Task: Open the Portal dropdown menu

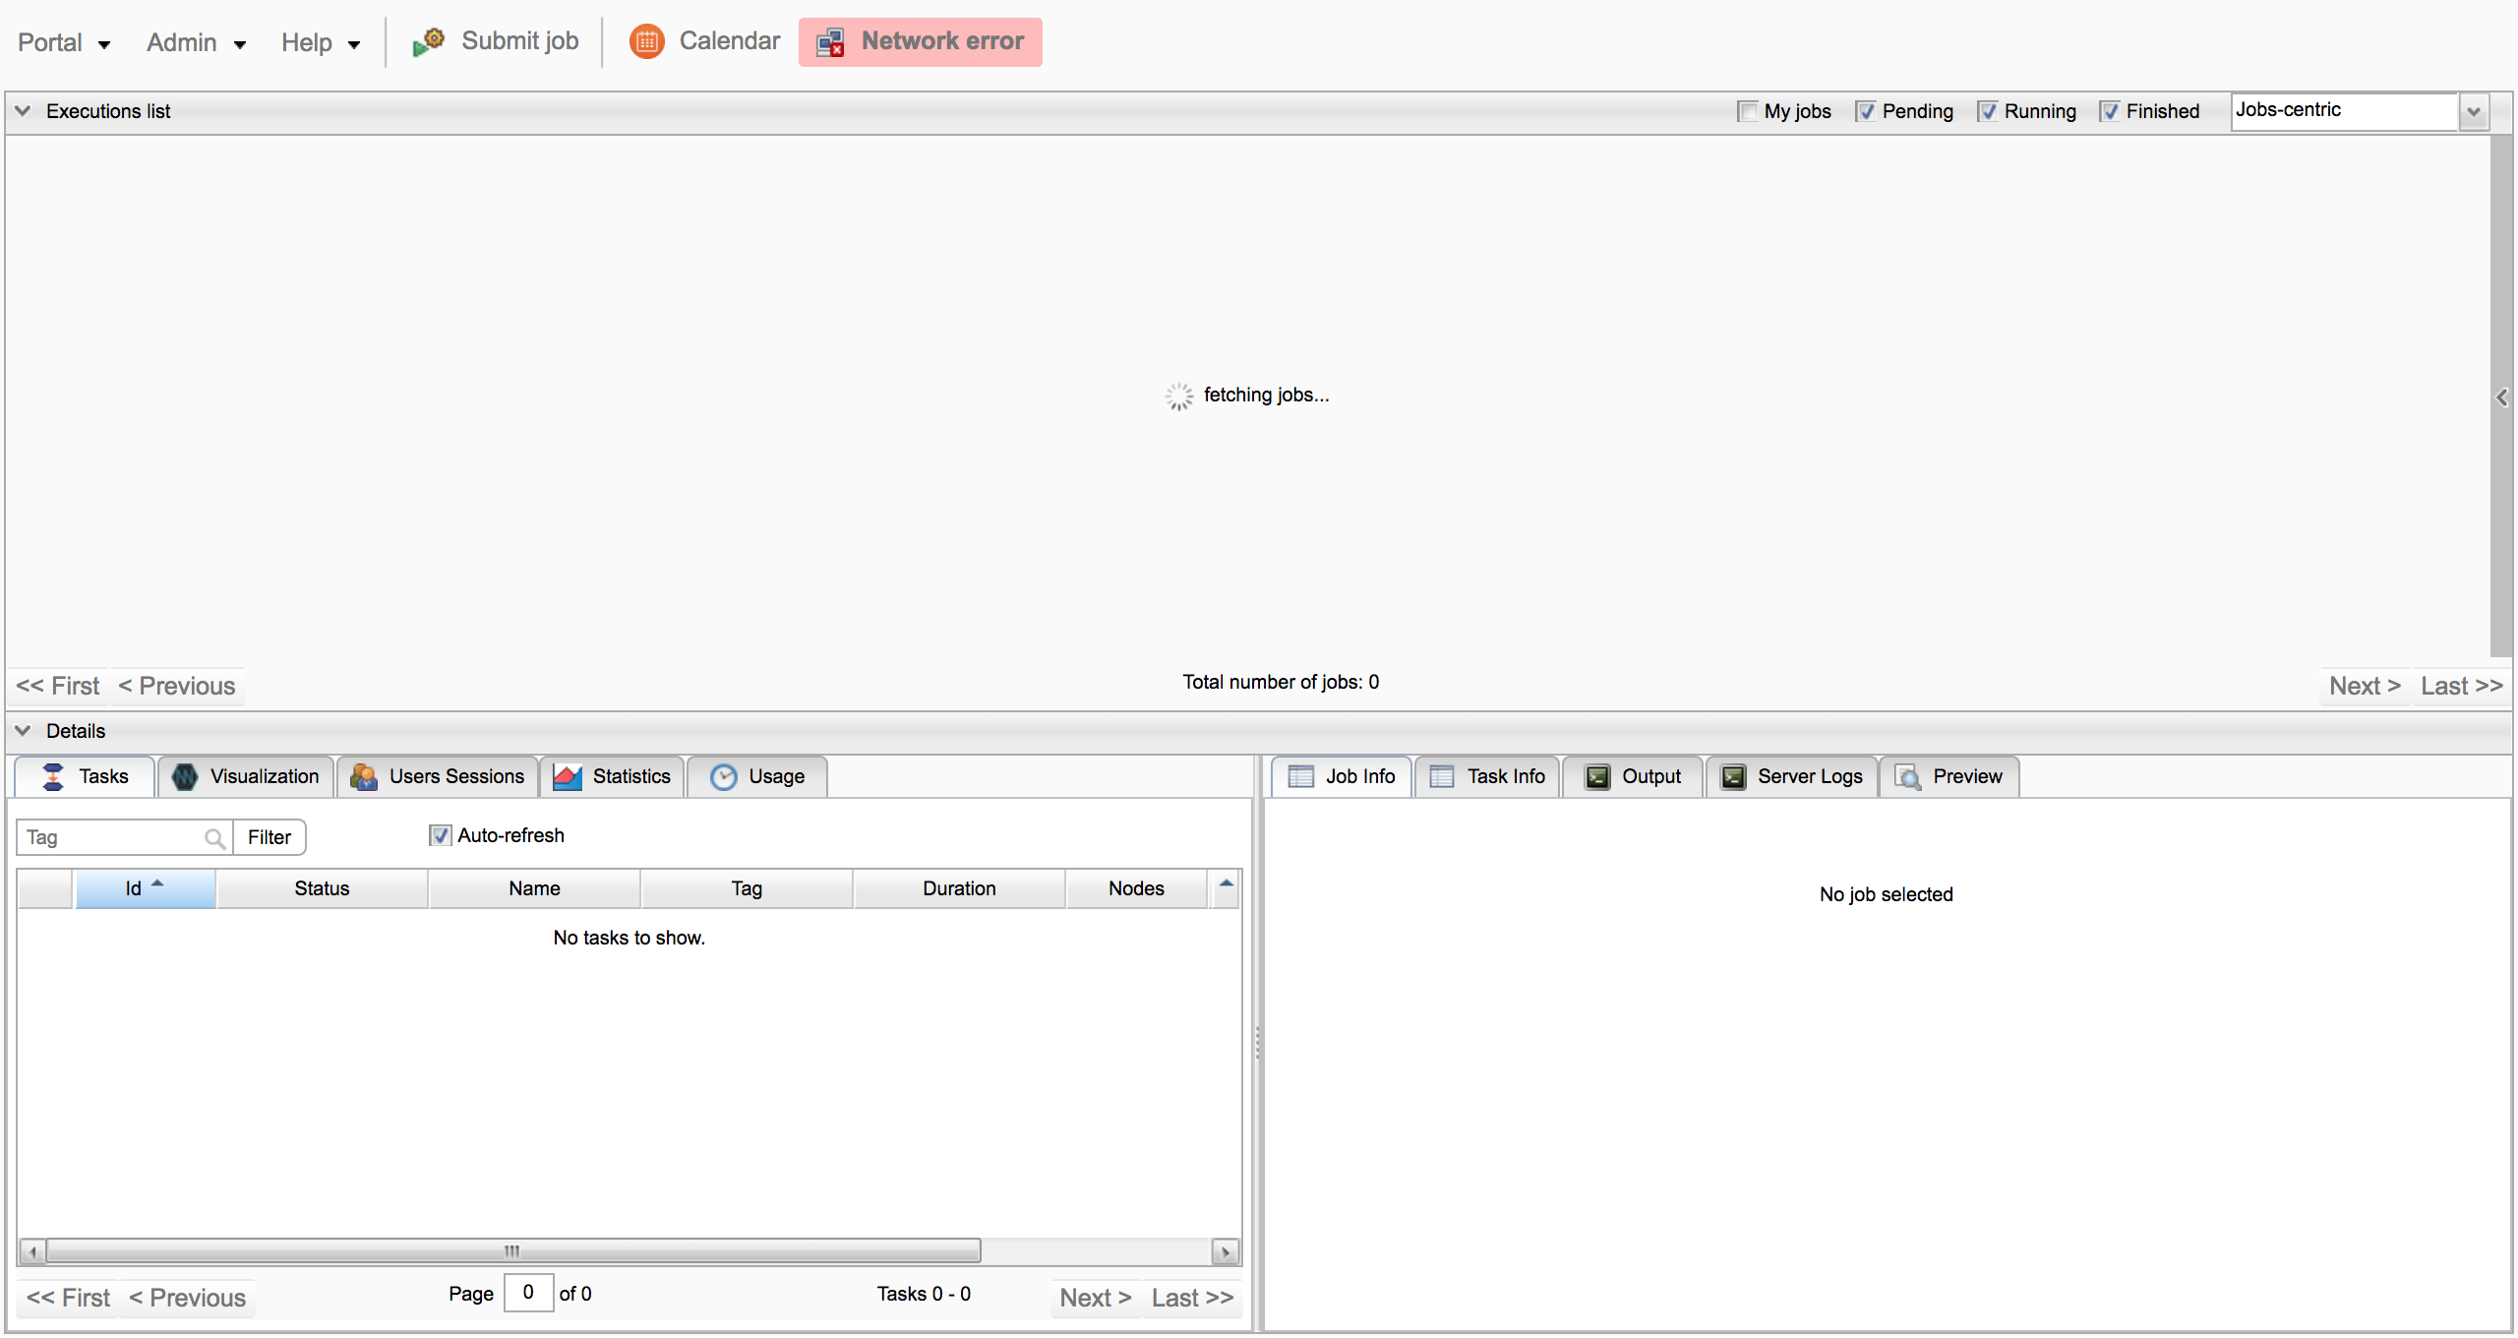Action: click(x=64, y=42)
